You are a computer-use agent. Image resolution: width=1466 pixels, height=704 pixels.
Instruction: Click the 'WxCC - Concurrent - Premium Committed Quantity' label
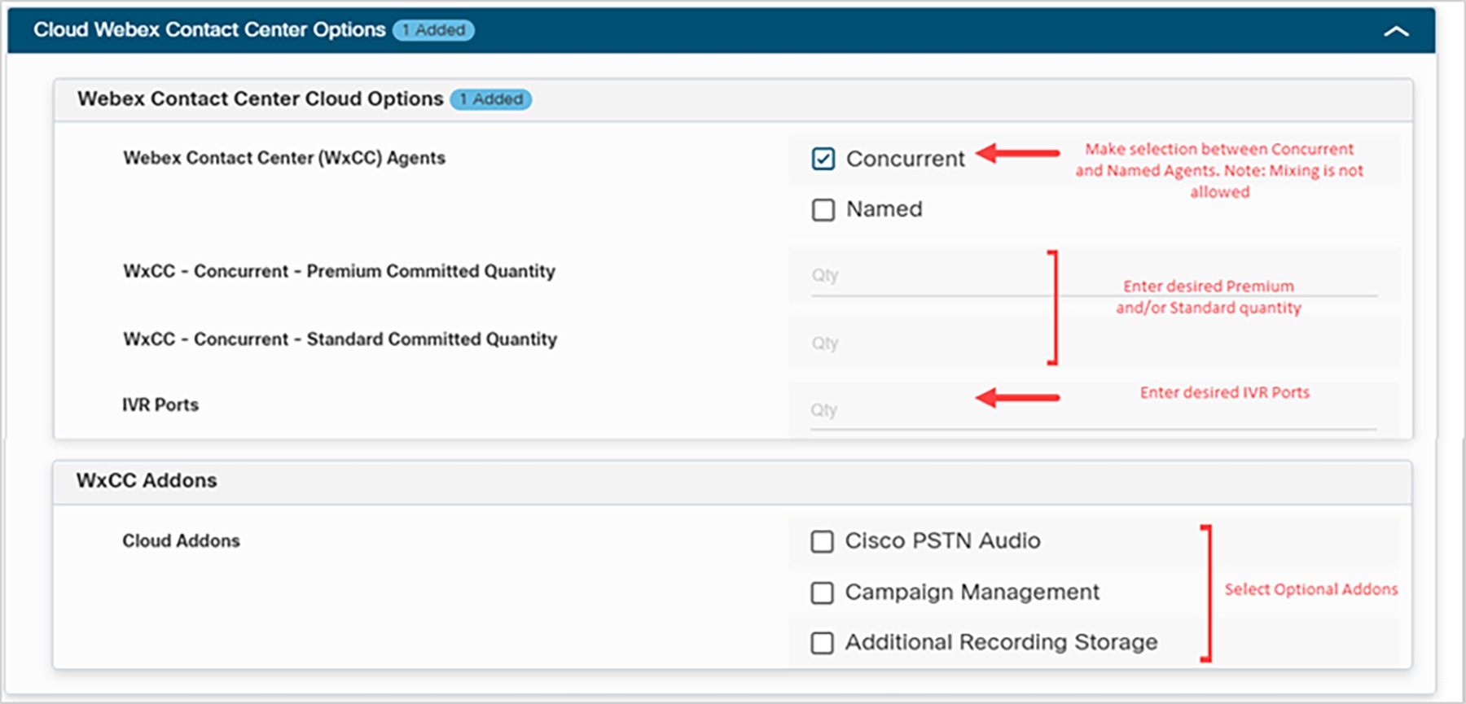pos(339,271)
